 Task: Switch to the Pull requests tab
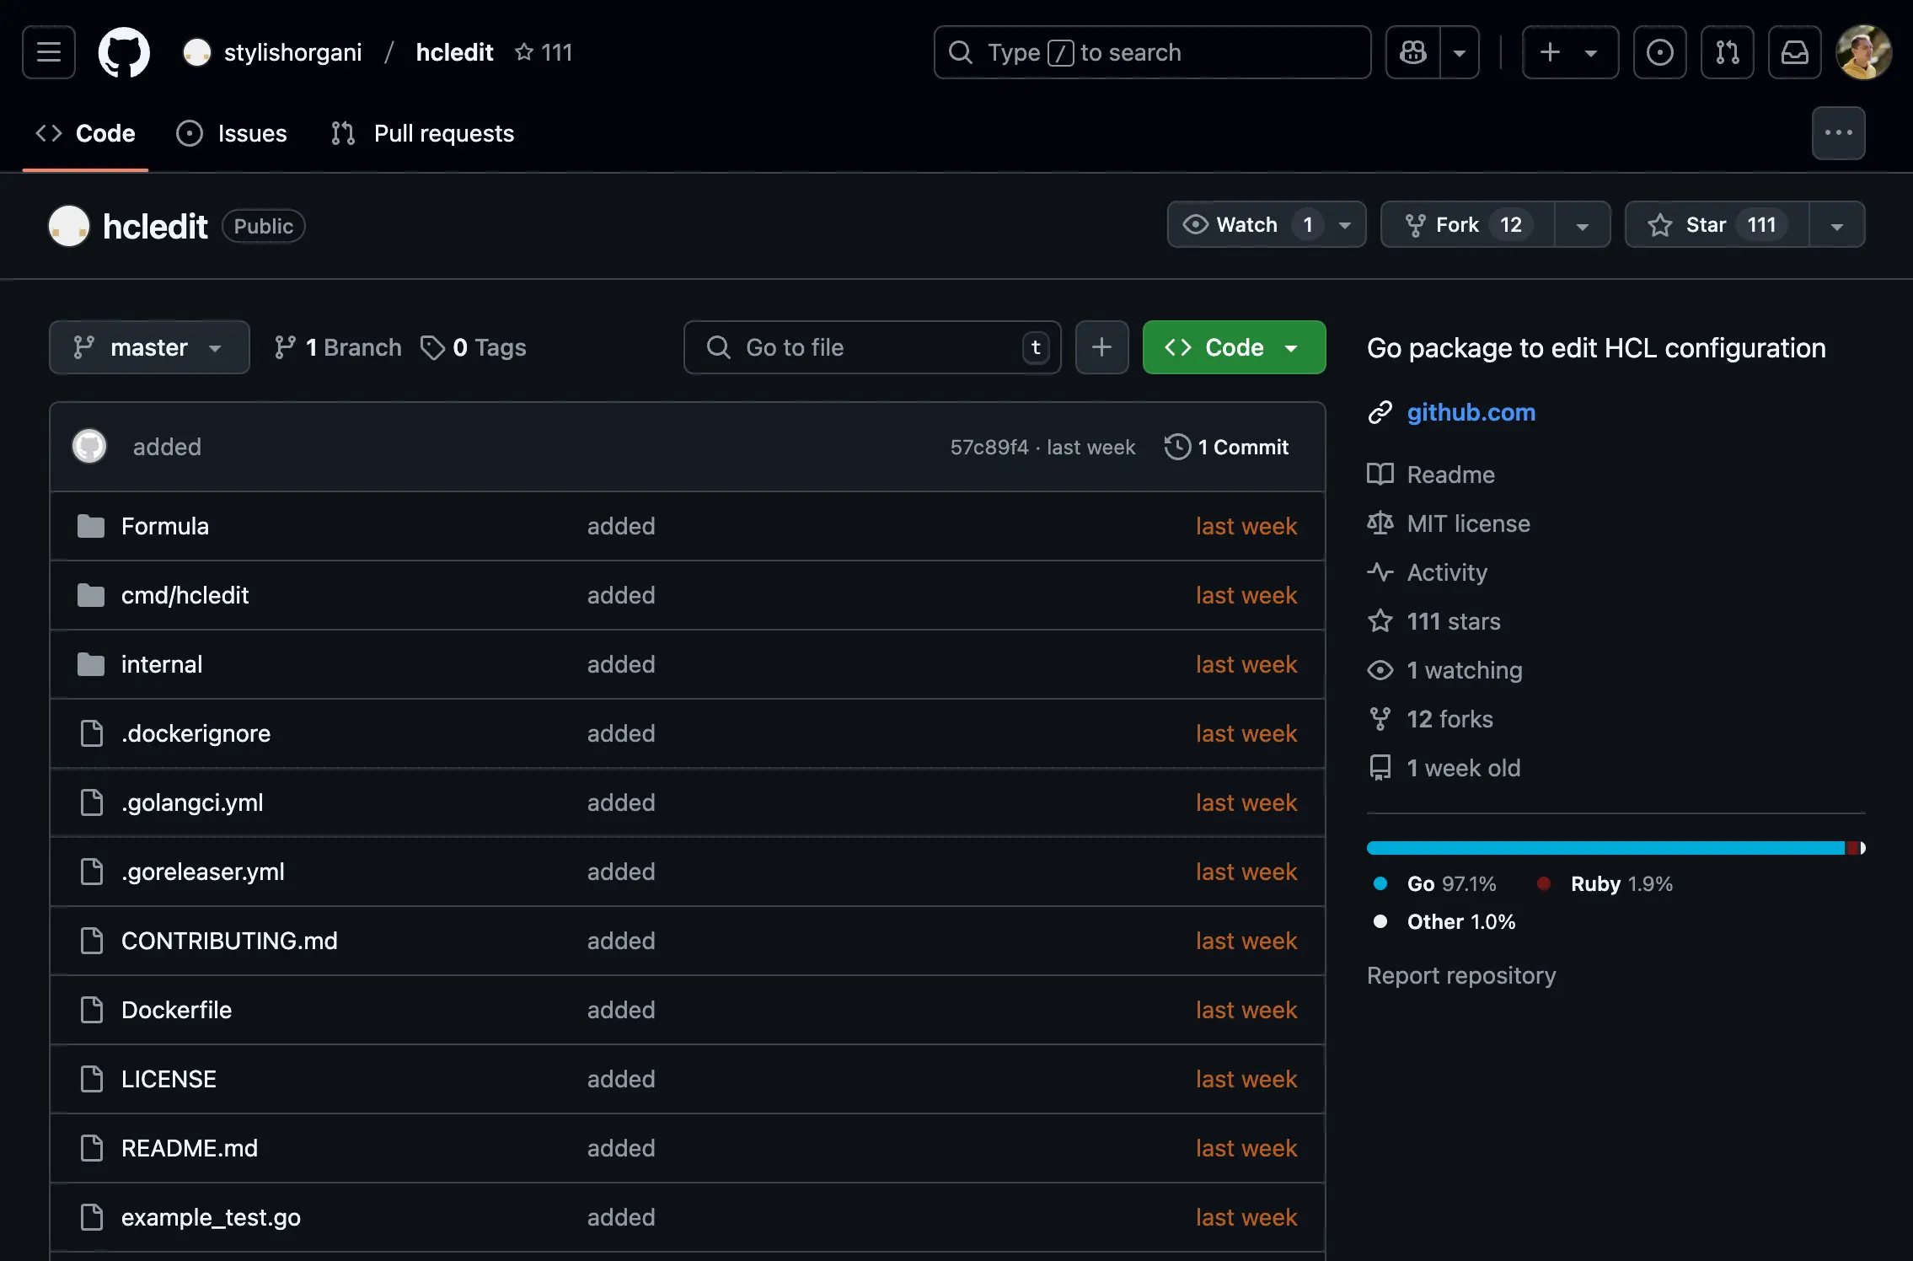tap(422, 133)
